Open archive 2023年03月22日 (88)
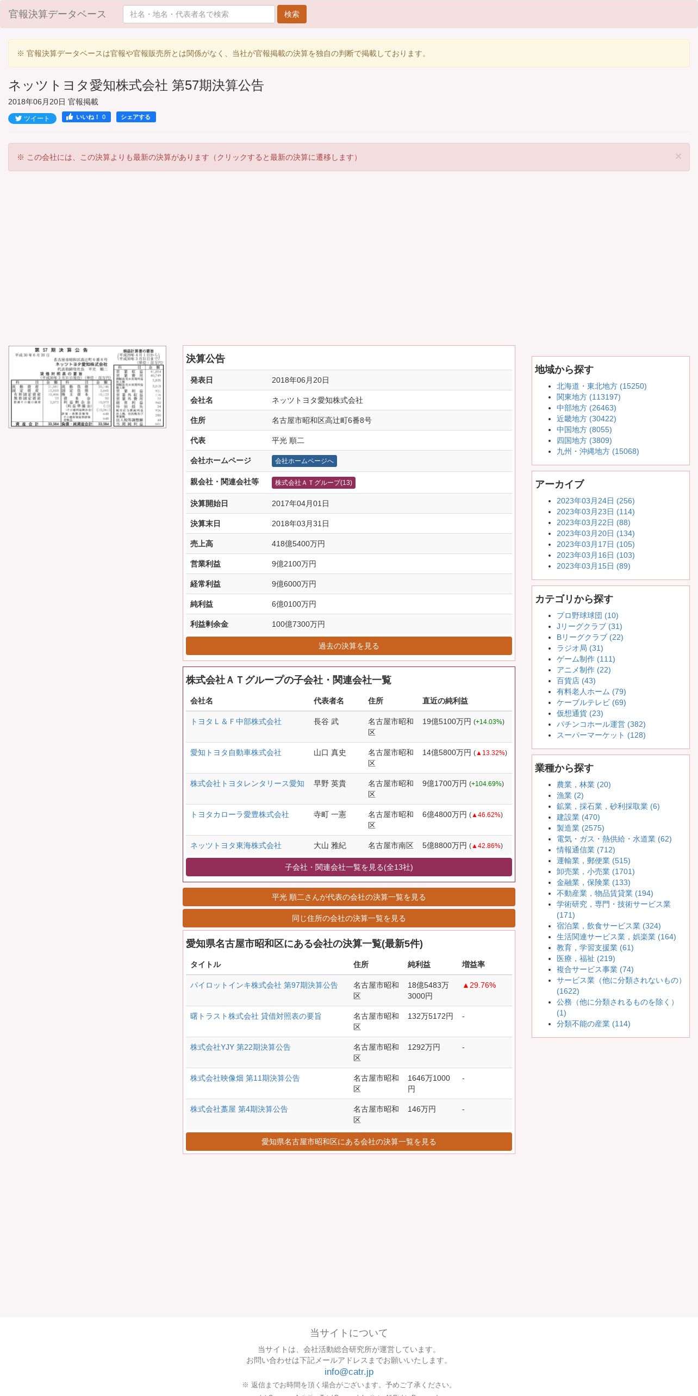 pos(593,522)
